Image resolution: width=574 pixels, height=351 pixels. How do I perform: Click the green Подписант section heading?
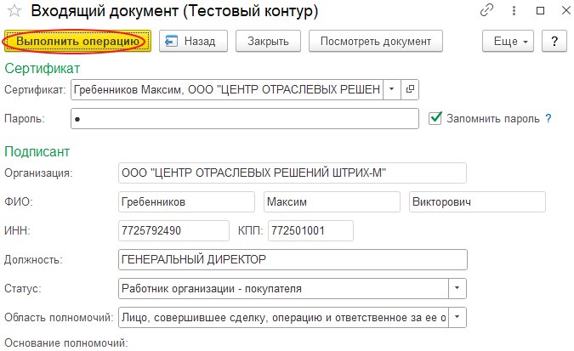point(37,151)
